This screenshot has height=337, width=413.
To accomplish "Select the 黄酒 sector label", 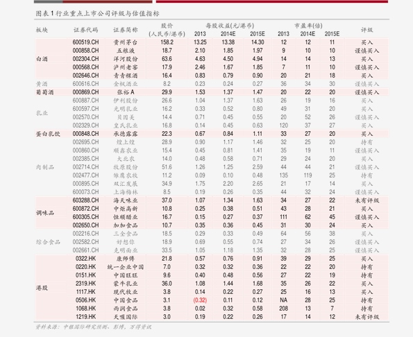I will [x=42, y=84].
